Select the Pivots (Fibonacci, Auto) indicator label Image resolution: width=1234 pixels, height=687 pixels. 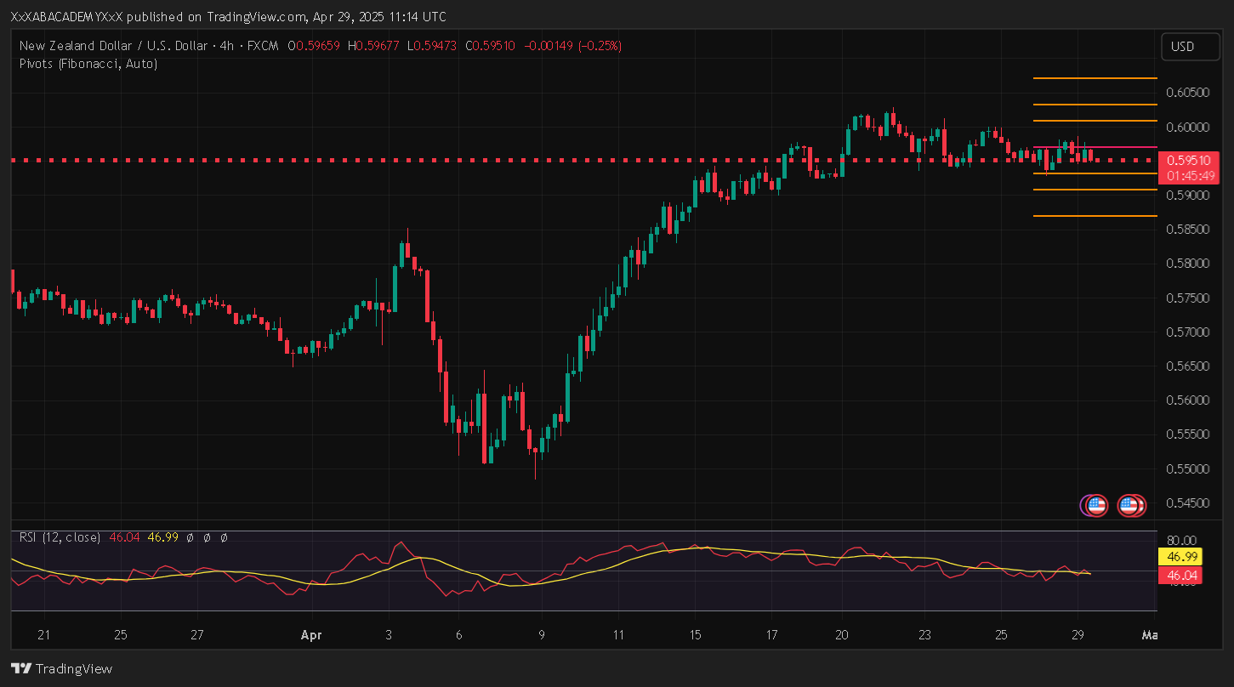88,63
